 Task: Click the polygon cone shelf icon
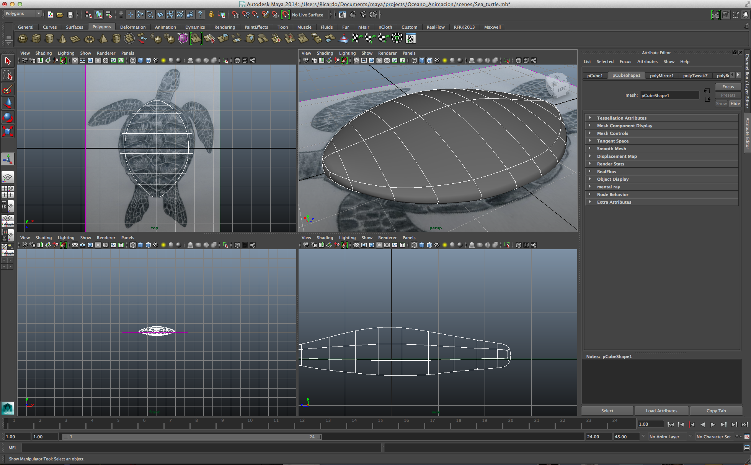click(x=62, y=39)
